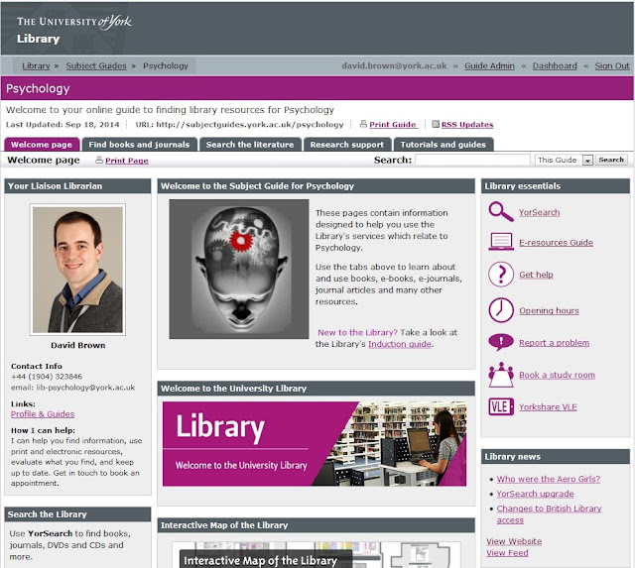
Task: Click the View Feed link
Action: (x=507, y=552)
